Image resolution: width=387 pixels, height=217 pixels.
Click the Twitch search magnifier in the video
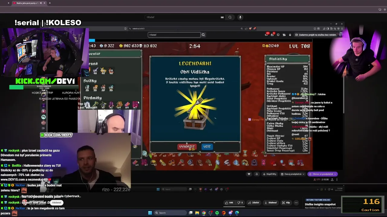[203, 35]
